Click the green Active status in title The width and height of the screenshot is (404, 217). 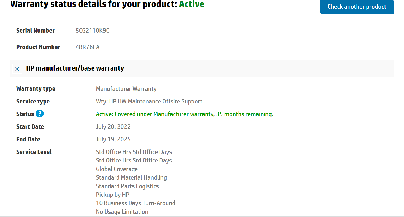(192, 4)
